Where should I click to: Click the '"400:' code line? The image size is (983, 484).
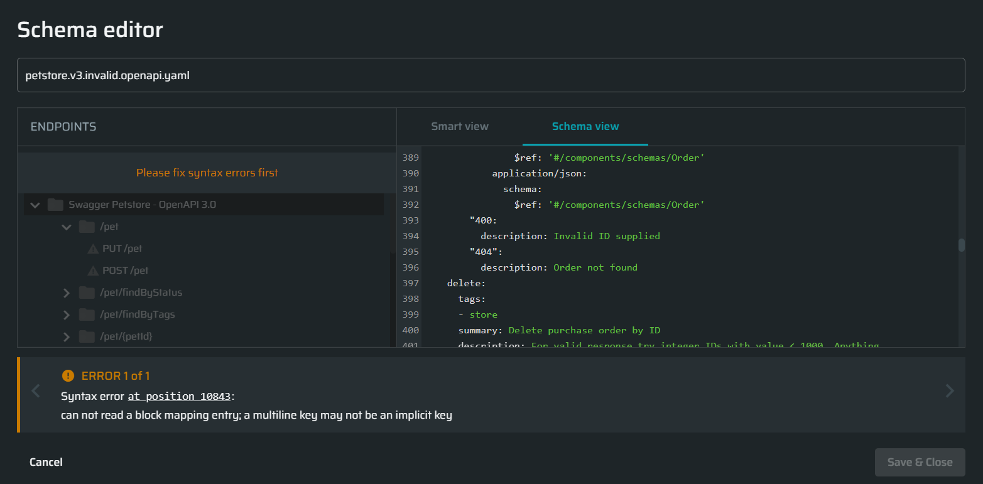tap(484, 220)
